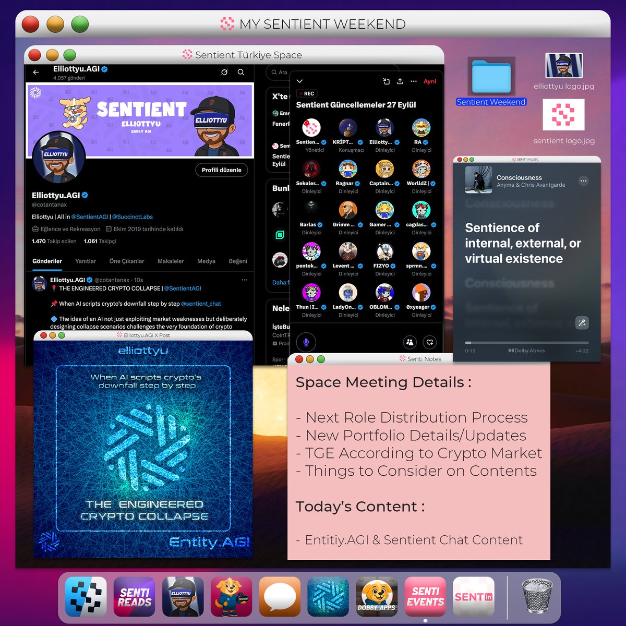Screen dimensions: 626x626
Task: Click the minimize-to-dock icon in Space panel
Action: coord(386,81)
